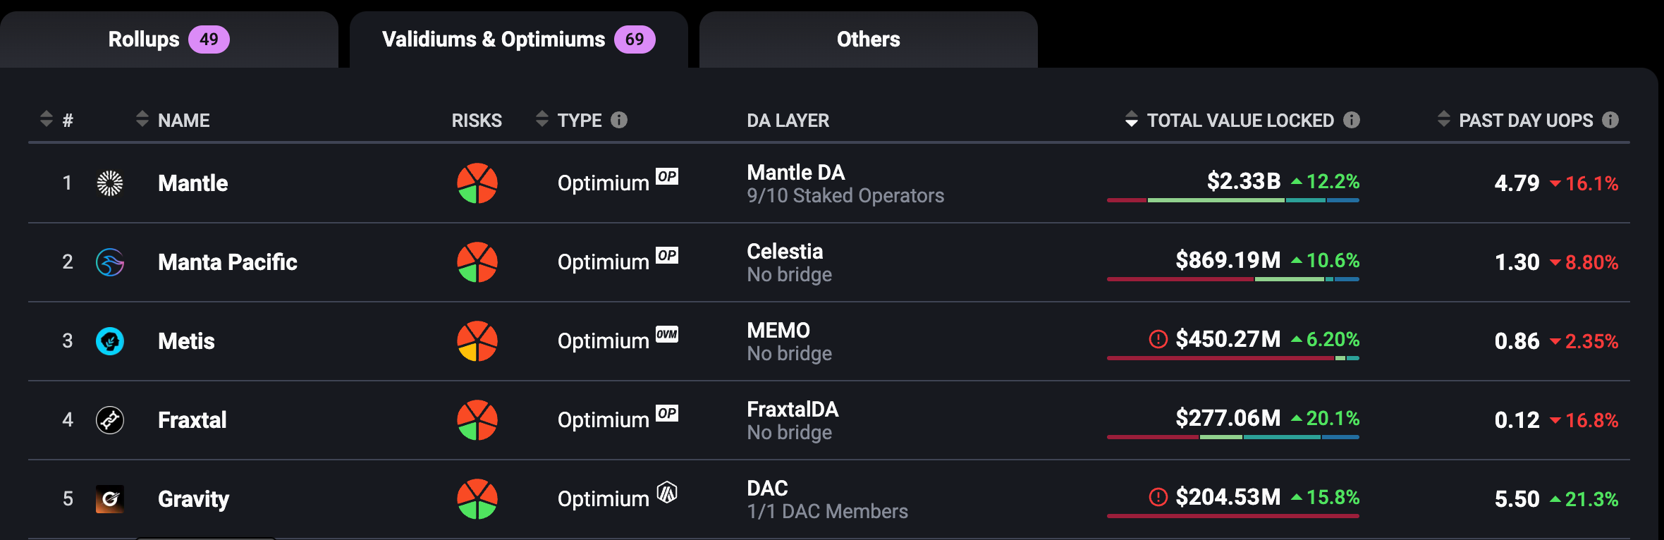Sort by Past Day UOPS arrows

(x=1444, y=119)
